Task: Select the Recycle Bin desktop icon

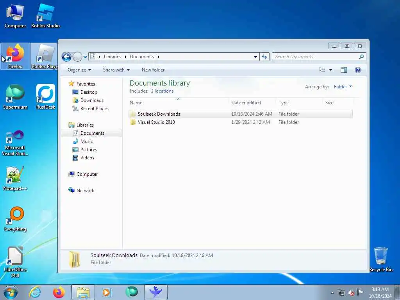Action: 380,259
